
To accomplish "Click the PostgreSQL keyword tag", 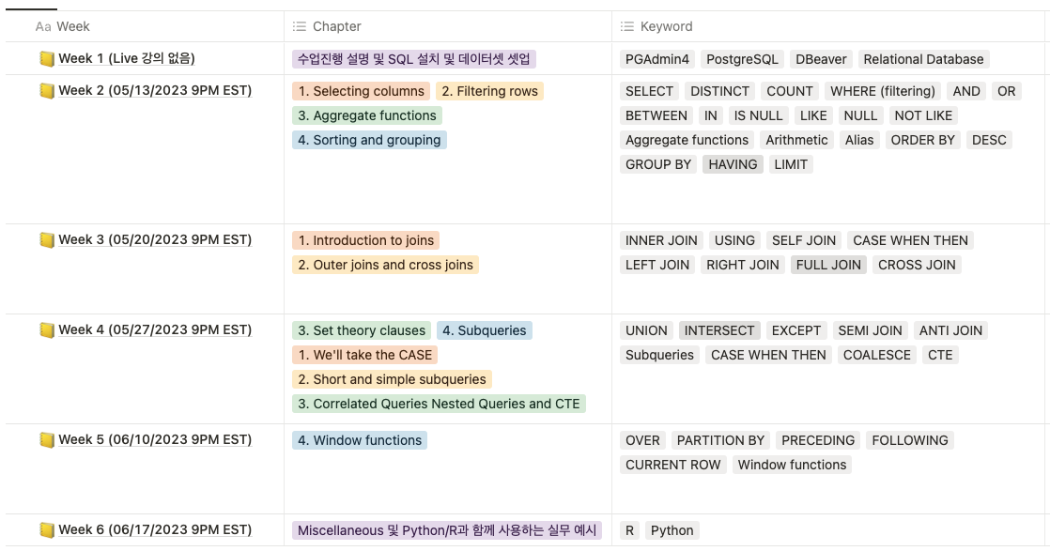I will [x=742, y=59].
